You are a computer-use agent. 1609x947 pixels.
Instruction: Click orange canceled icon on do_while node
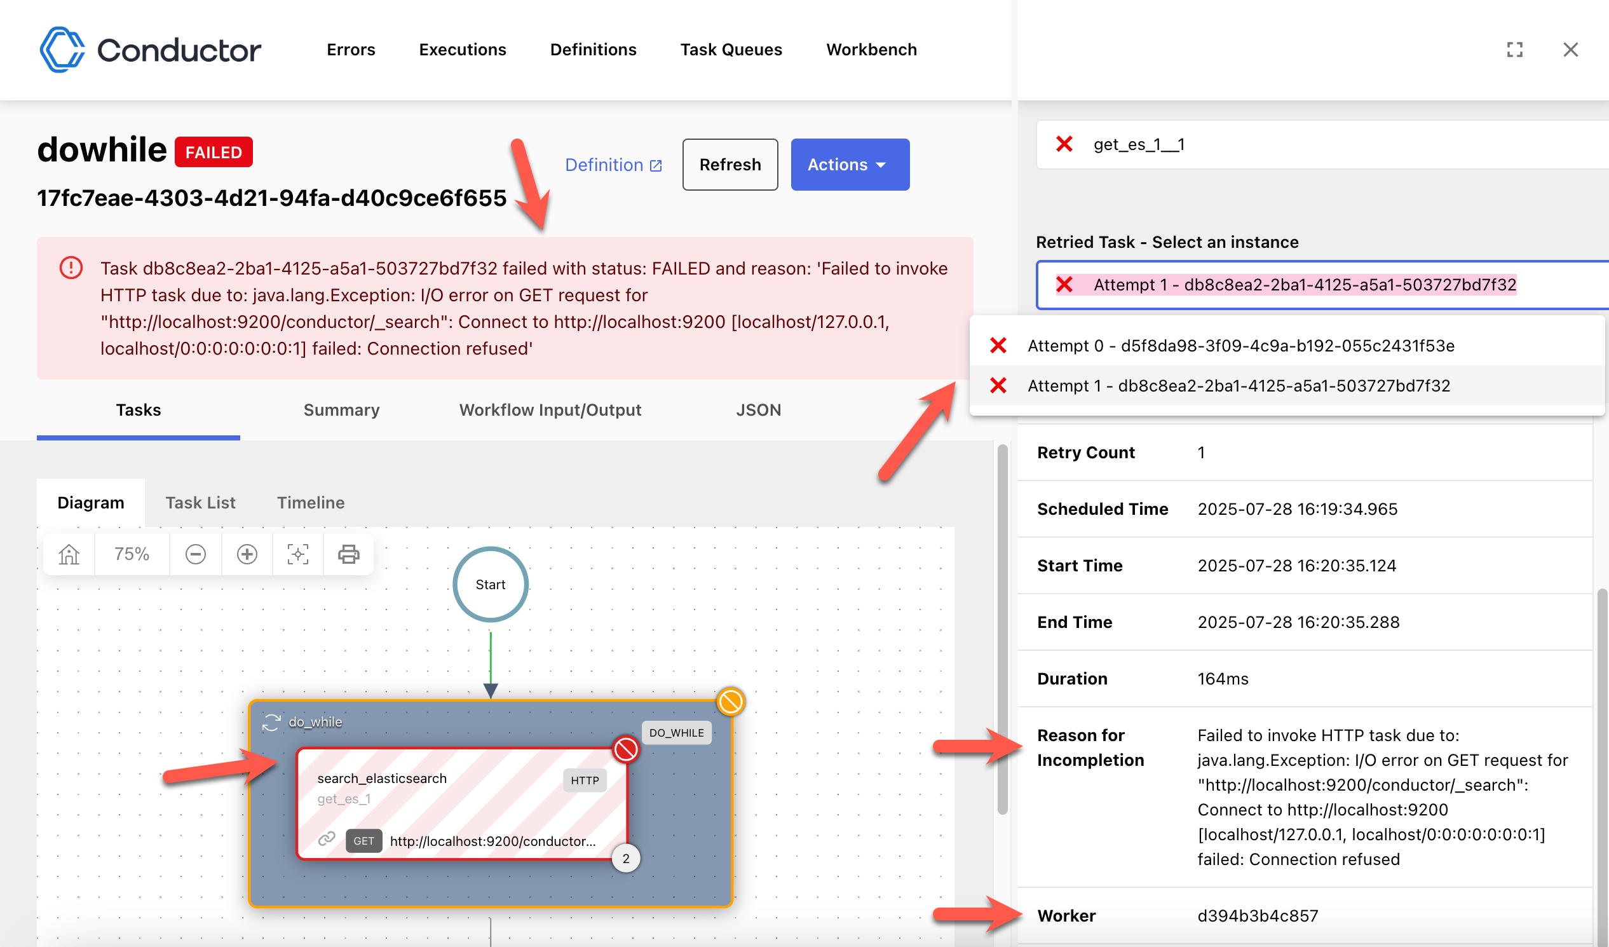[x=730, y=701]
